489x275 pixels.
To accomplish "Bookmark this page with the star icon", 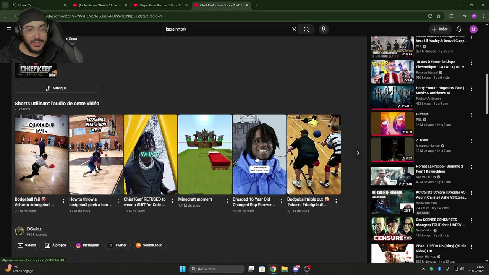I will (439, 16).
